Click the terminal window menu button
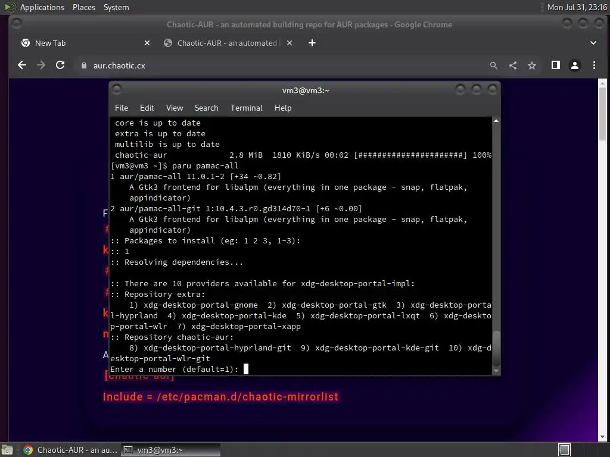610x457 pixels. tap(117, 89)
